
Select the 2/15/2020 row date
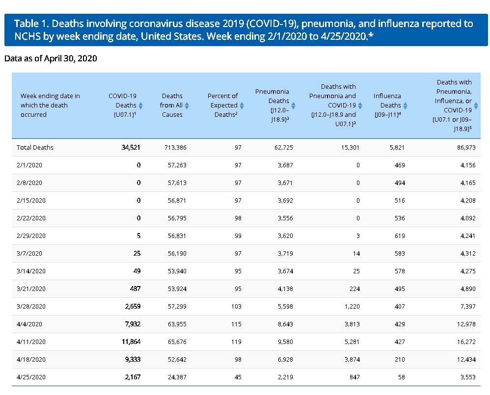click(31, 201)
